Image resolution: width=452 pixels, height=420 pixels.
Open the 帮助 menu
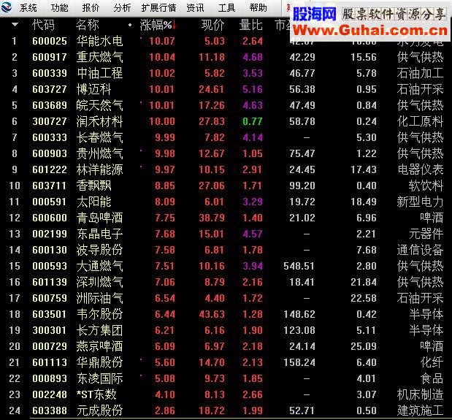(x=258, y=8)
